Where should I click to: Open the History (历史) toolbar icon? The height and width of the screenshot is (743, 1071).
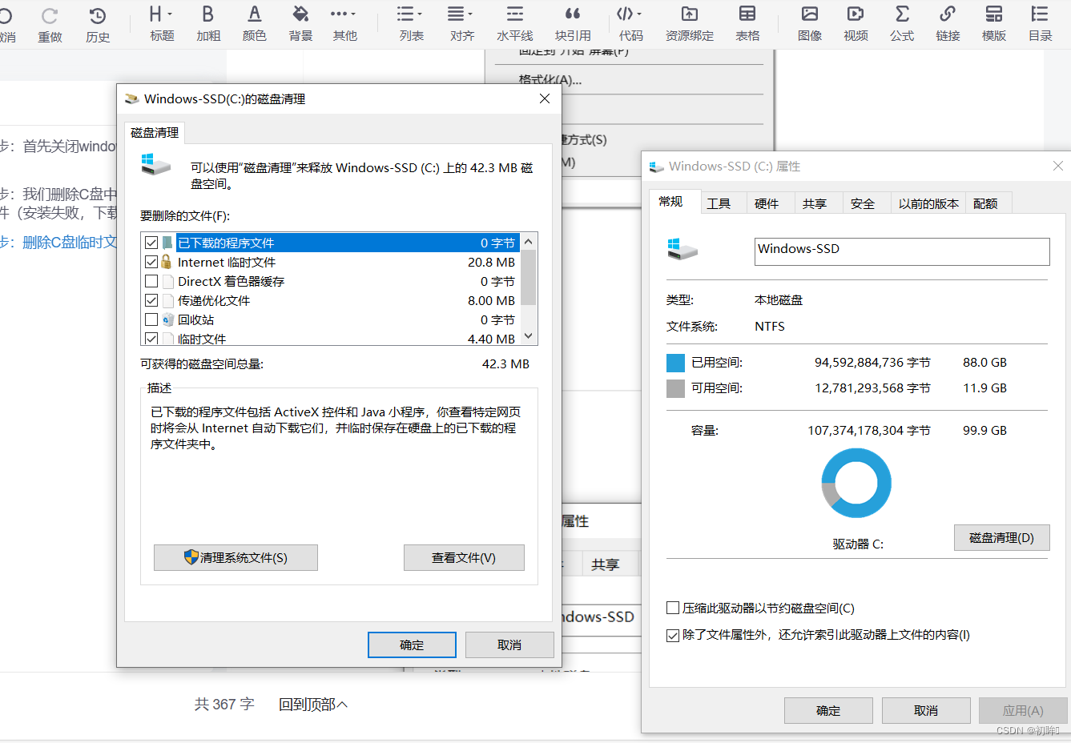[98, 16]
